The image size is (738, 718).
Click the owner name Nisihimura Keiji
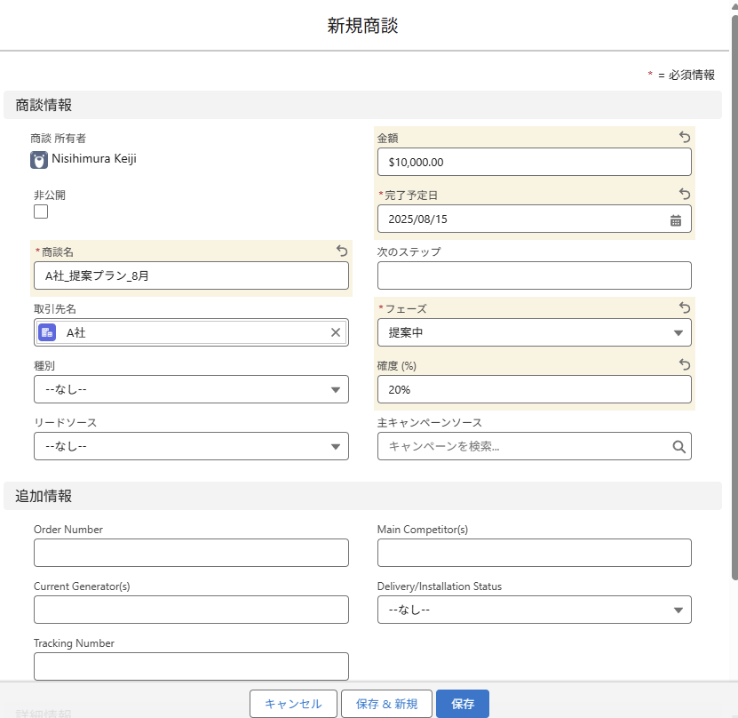point(94,159)
